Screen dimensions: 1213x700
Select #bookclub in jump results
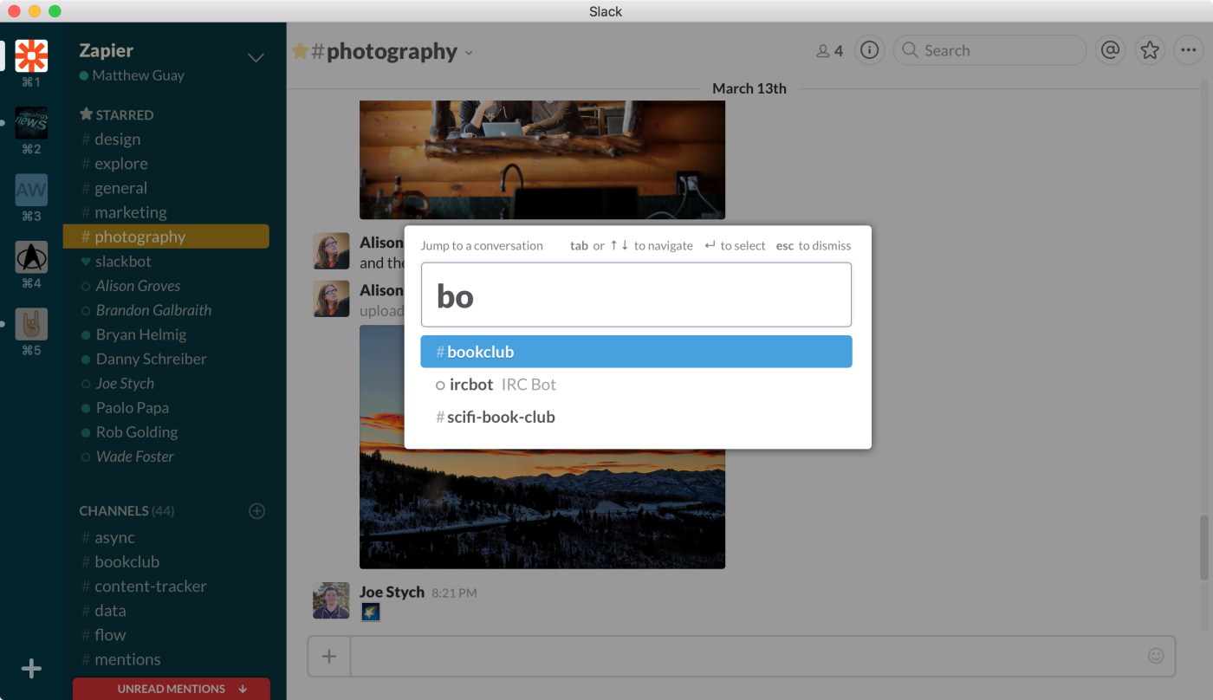[636, 352]
